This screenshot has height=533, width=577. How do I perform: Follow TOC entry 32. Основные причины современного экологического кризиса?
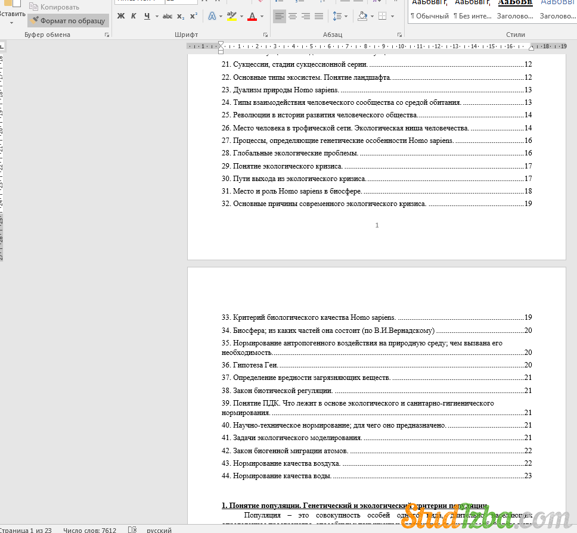(x=377, y=204)
